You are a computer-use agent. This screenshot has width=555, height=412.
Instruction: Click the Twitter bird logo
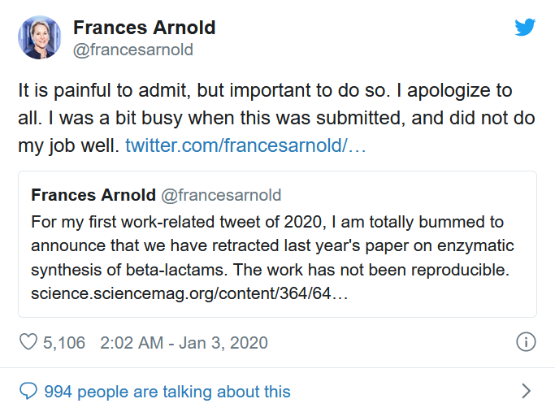tap(525, 28)
